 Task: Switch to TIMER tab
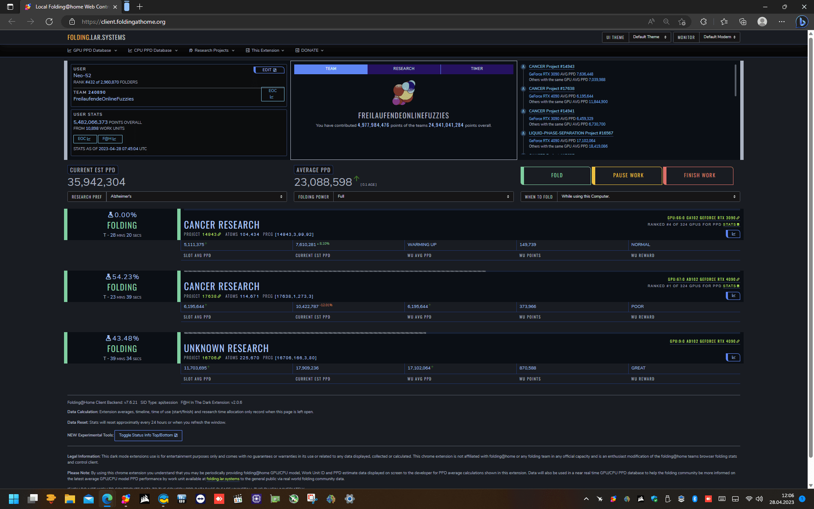[x=477, y=69]
